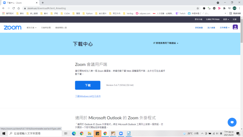
Task: Open the Windows Start menu
Action: (4, 134)
